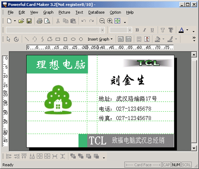Viewport: 199px width, 169px height.
Task: Open the New document dropdown arrow
Action: pos(15,21)
